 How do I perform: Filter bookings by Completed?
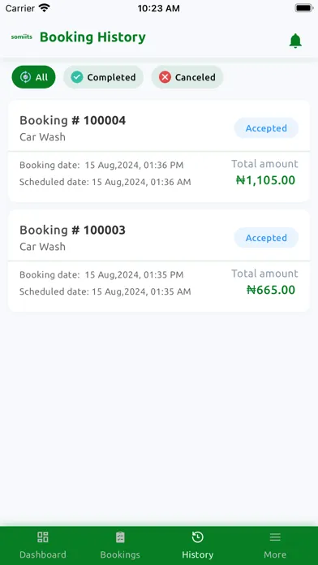click(103, 77)
